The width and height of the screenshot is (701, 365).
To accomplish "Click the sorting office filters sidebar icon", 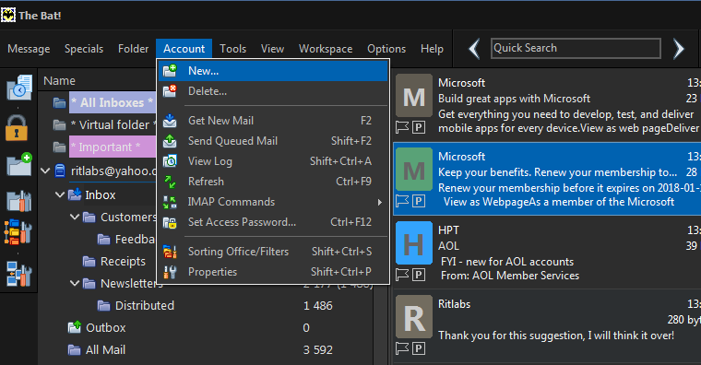I will (18, 232).
